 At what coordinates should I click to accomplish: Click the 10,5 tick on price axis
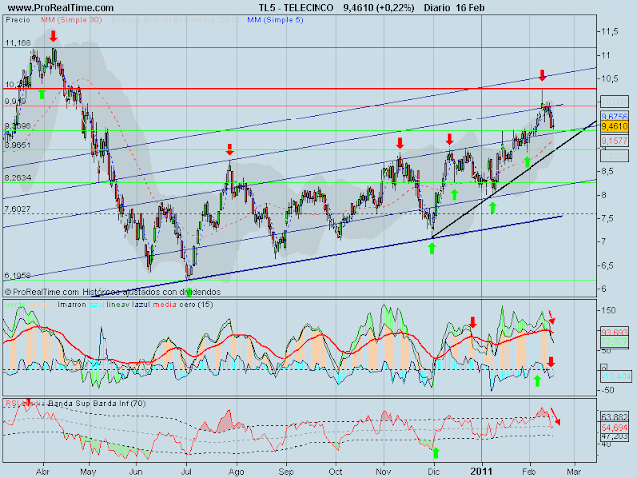click(610, 78)
